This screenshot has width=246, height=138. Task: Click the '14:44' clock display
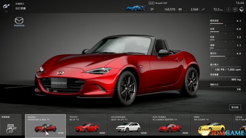240,3
